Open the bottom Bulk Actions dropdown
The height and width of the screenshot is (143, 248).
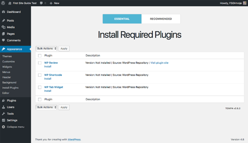[x=46, y=107]
